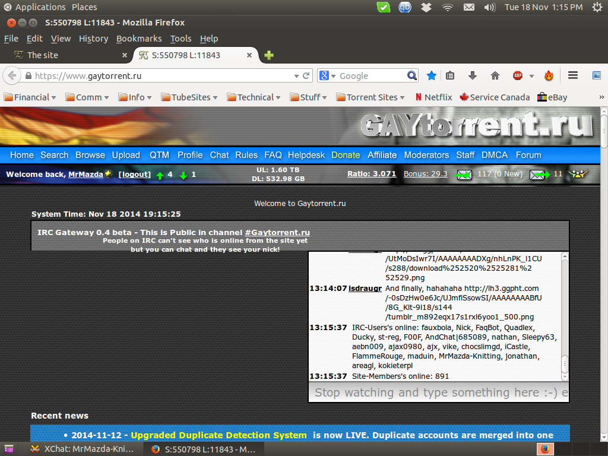Open the Firefox hamburger menu
This screenshot has width=608, height=456.
pos(573,75)
